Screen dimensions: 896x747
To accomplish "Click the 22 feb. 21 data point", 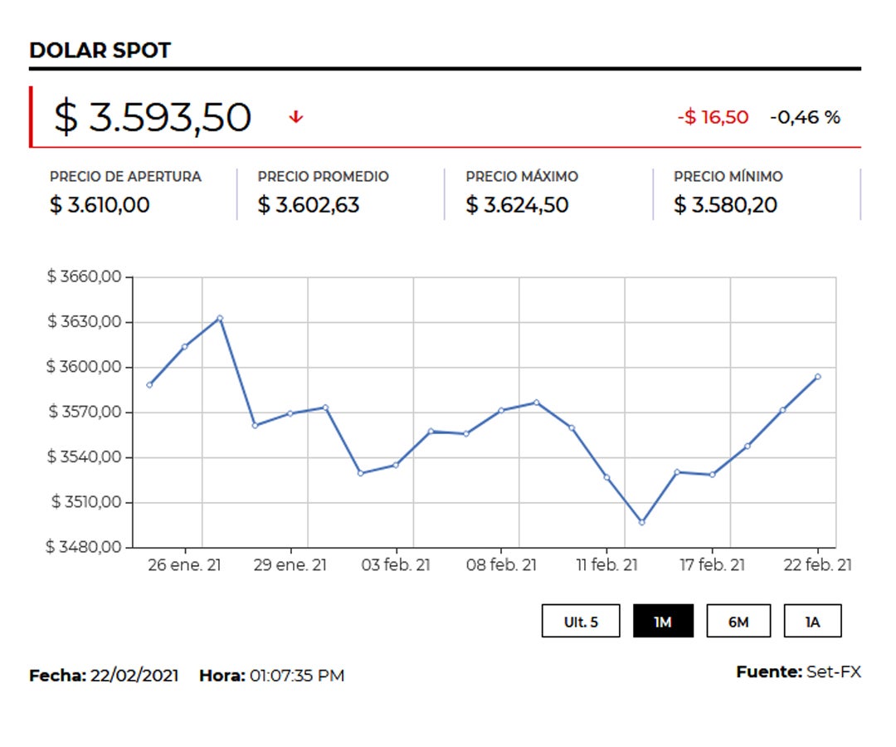I will click(x=818, y=377).
